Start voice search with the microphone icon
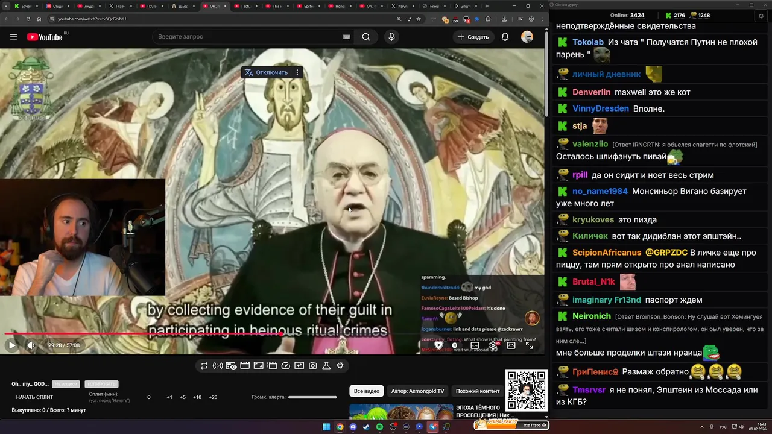This screenshot has width=772, height=434. [x=391, y=37]
